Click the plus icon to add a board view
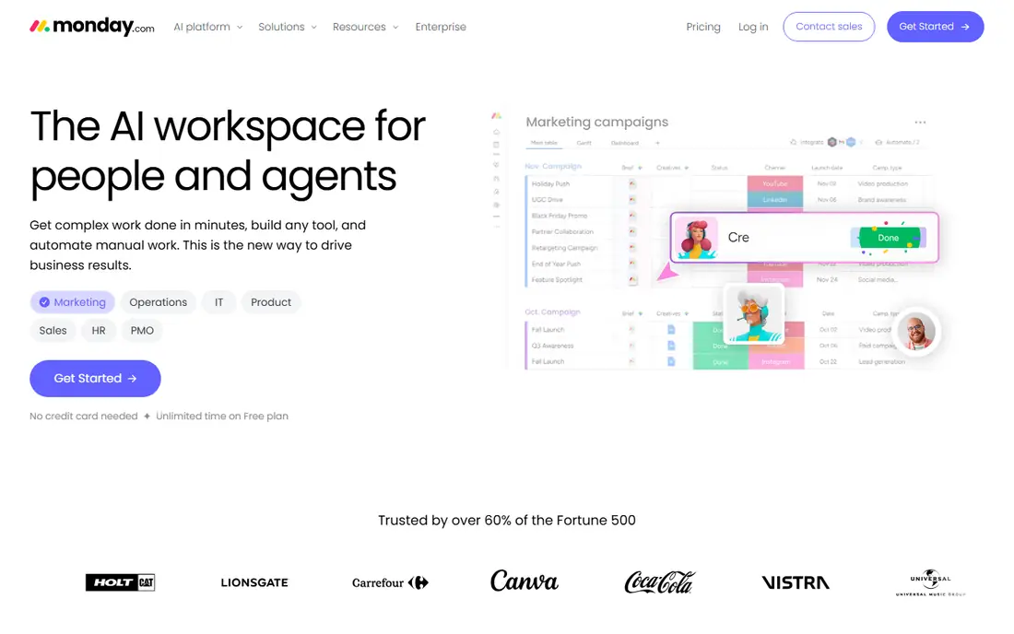The height and width of the screenshot is (634, 1014). [x=657, y=143]
